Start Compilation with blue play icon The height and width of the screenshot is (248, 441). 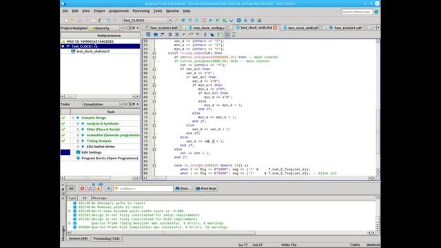(x=211, y=20)
